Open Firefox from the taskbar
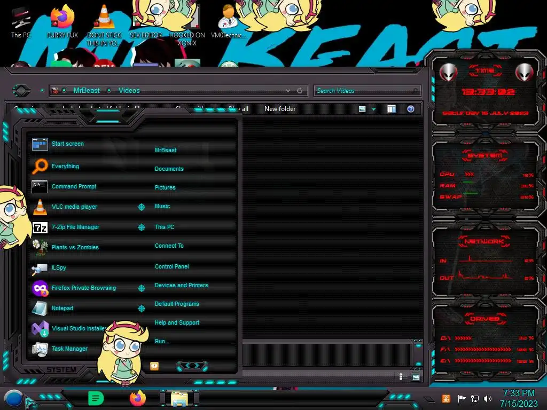Viewport: 547px width, 410px height. 137,398
